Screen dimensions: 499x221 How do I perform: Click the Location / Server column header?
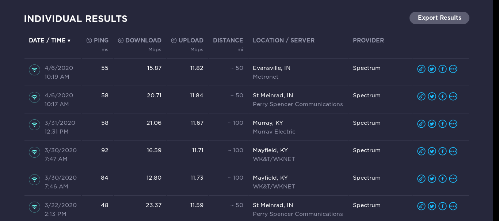283,41
